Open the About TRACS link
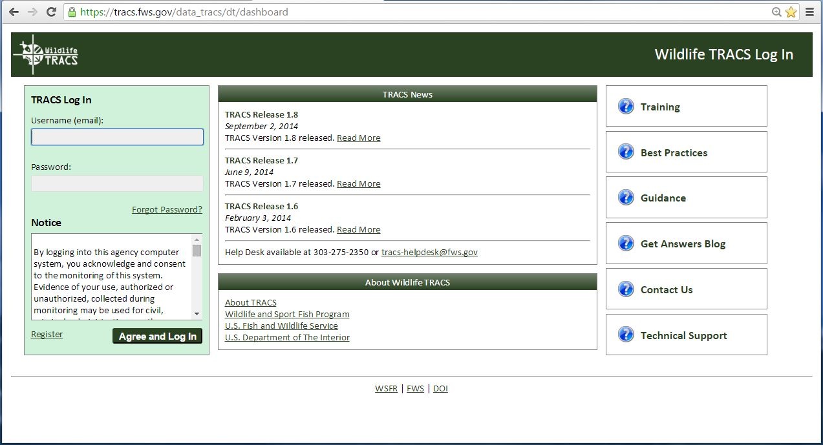The height and width of the screenshot is (445, 823). pos(251,302)
